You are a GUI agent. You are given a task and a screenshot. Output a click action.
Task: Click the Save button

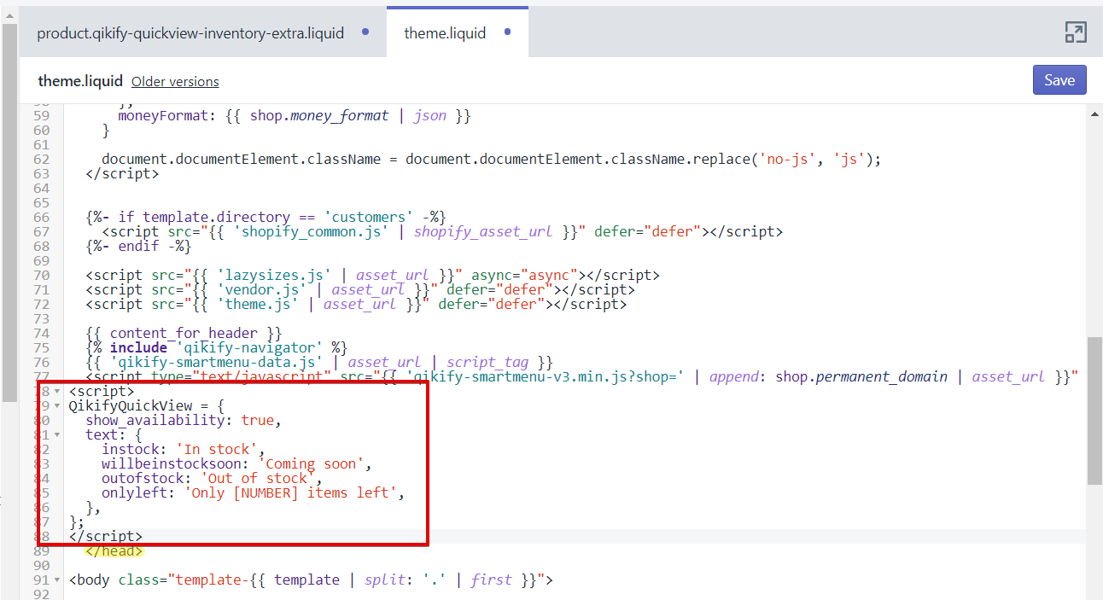coord(1059,80)
